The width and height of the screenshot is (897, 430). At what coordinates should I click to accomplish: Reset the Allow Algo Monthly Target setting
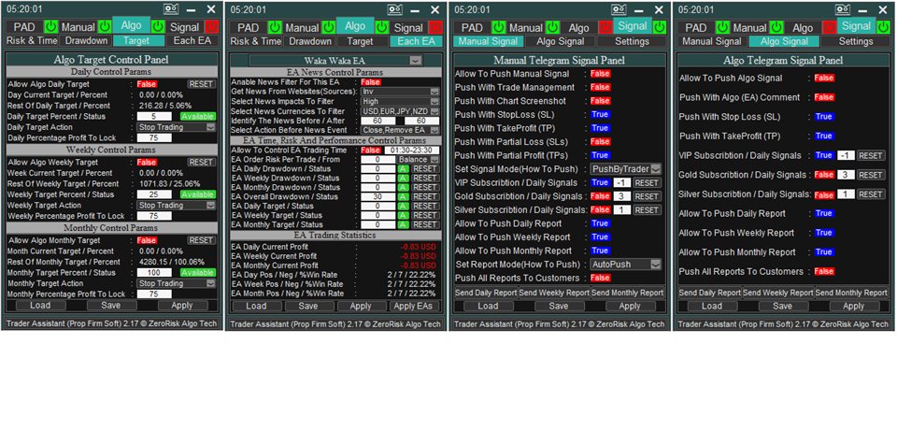tap(201, 240)
